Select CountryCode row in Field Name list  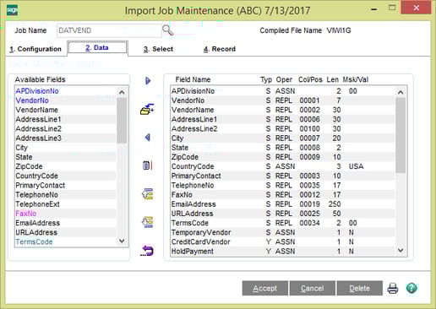pos(283,166)
